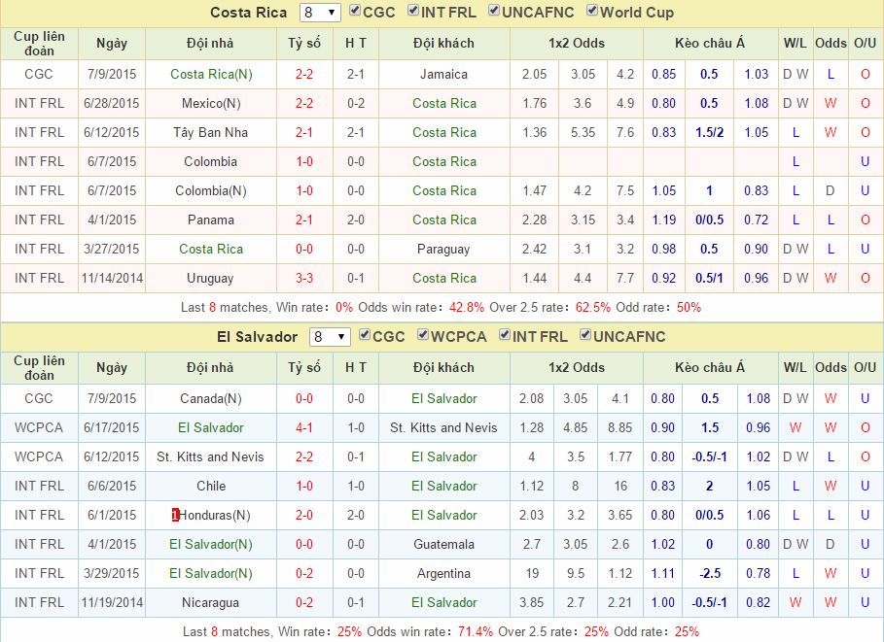
Task: Click the Tỷ số header in Costa Rica table
Action: [x=304, y=44]
